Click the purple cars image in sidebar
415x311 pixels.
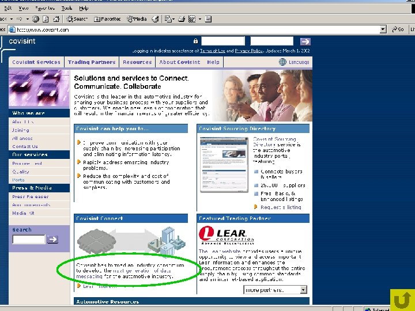pos(39,88)
